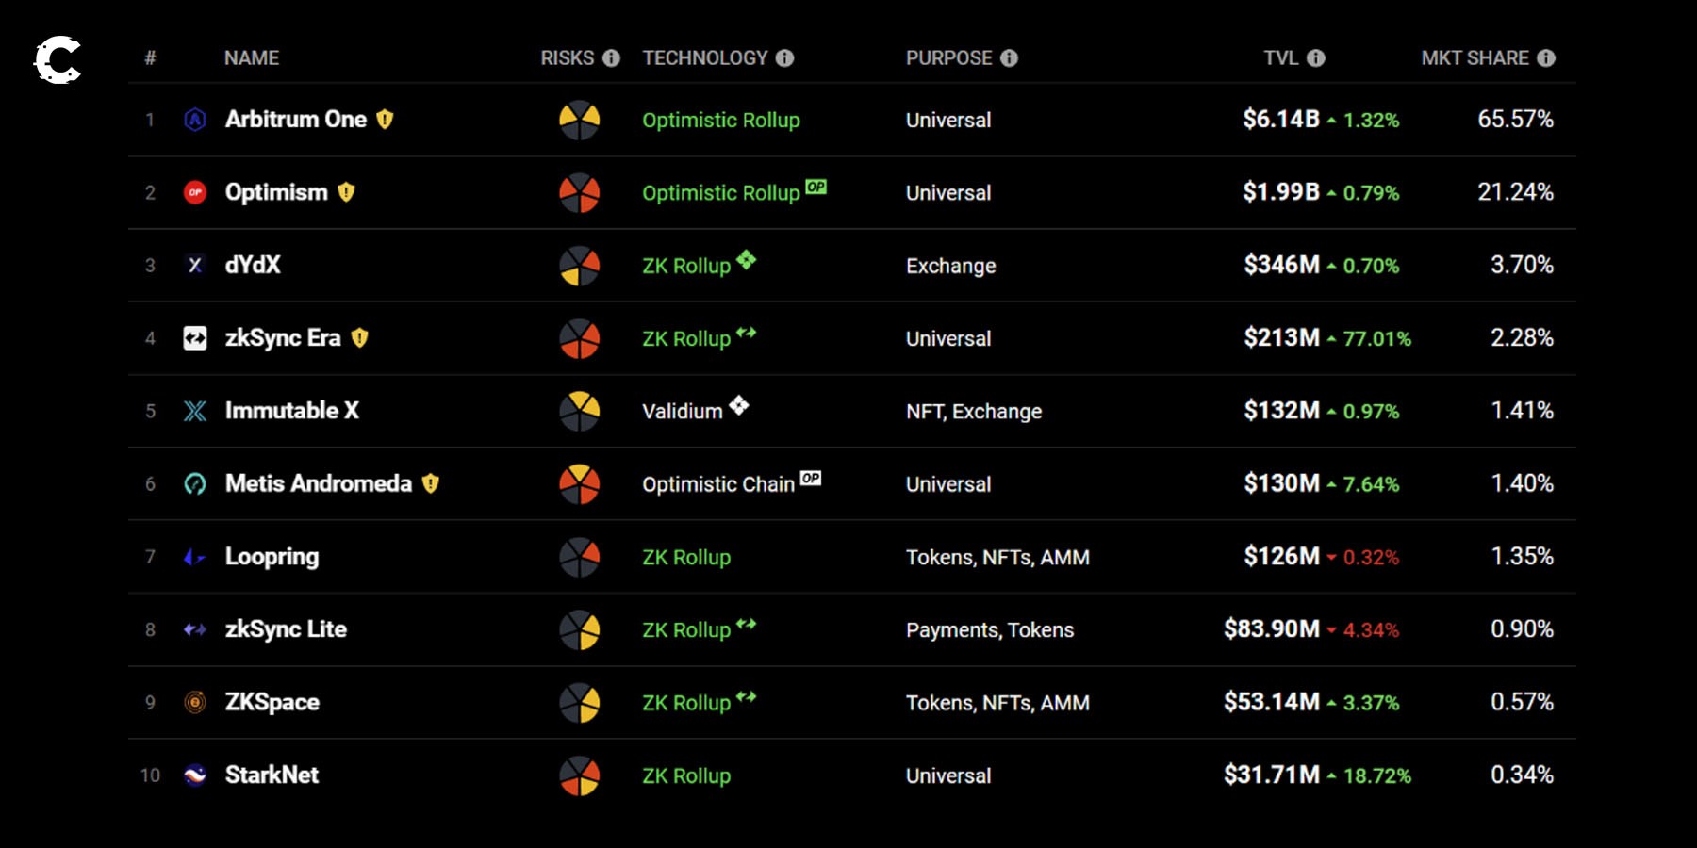Click the info icon beside TECHNOLOGY header
This screenshot has height=848, width=1697.
(x=784, y=58)
